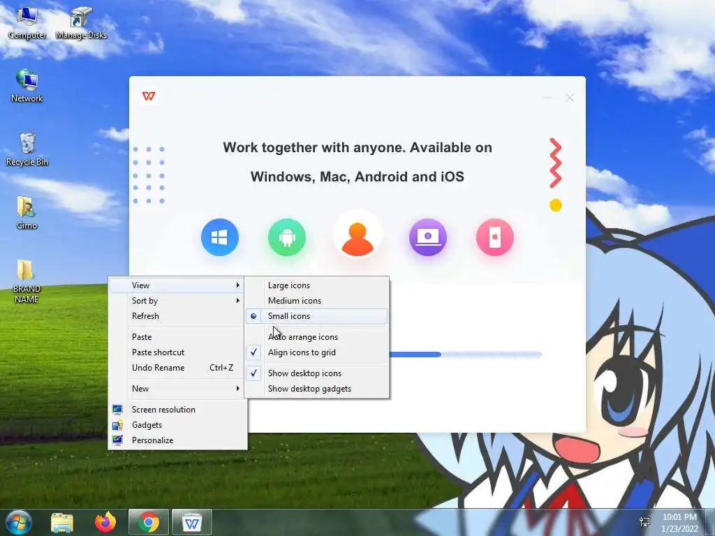The width and height of the screenshot is (715, 536).
Task: Click the WPS Office logo in installer
Action: [149, 96]
